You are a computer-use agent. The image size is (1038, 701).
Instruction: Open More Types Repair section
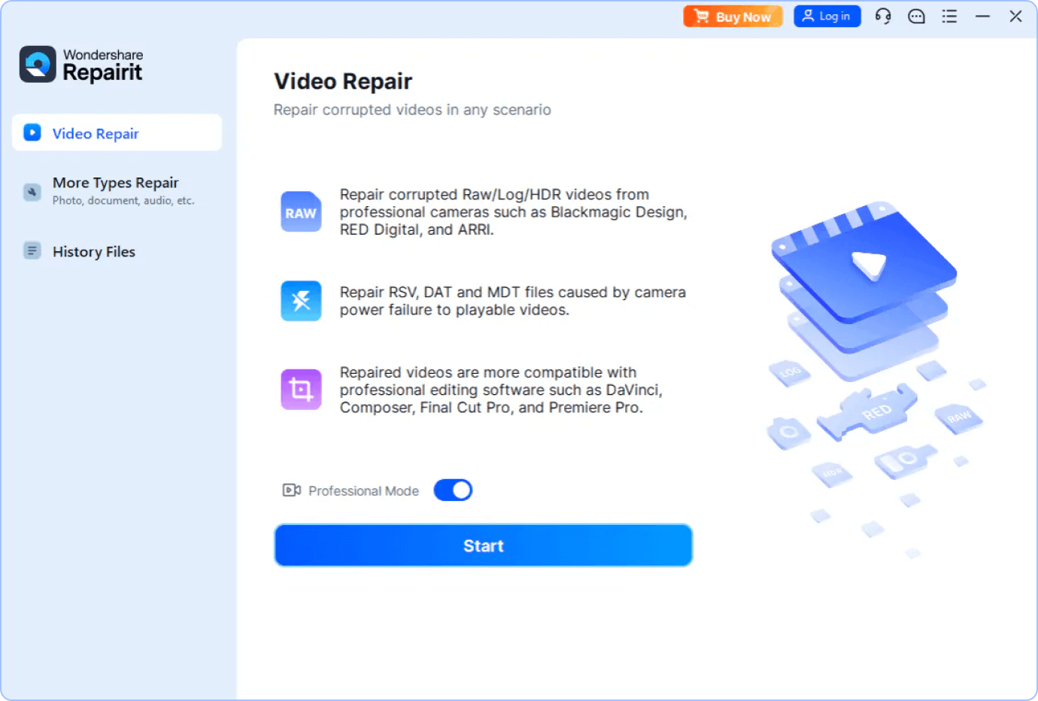(x=117, y=190)
